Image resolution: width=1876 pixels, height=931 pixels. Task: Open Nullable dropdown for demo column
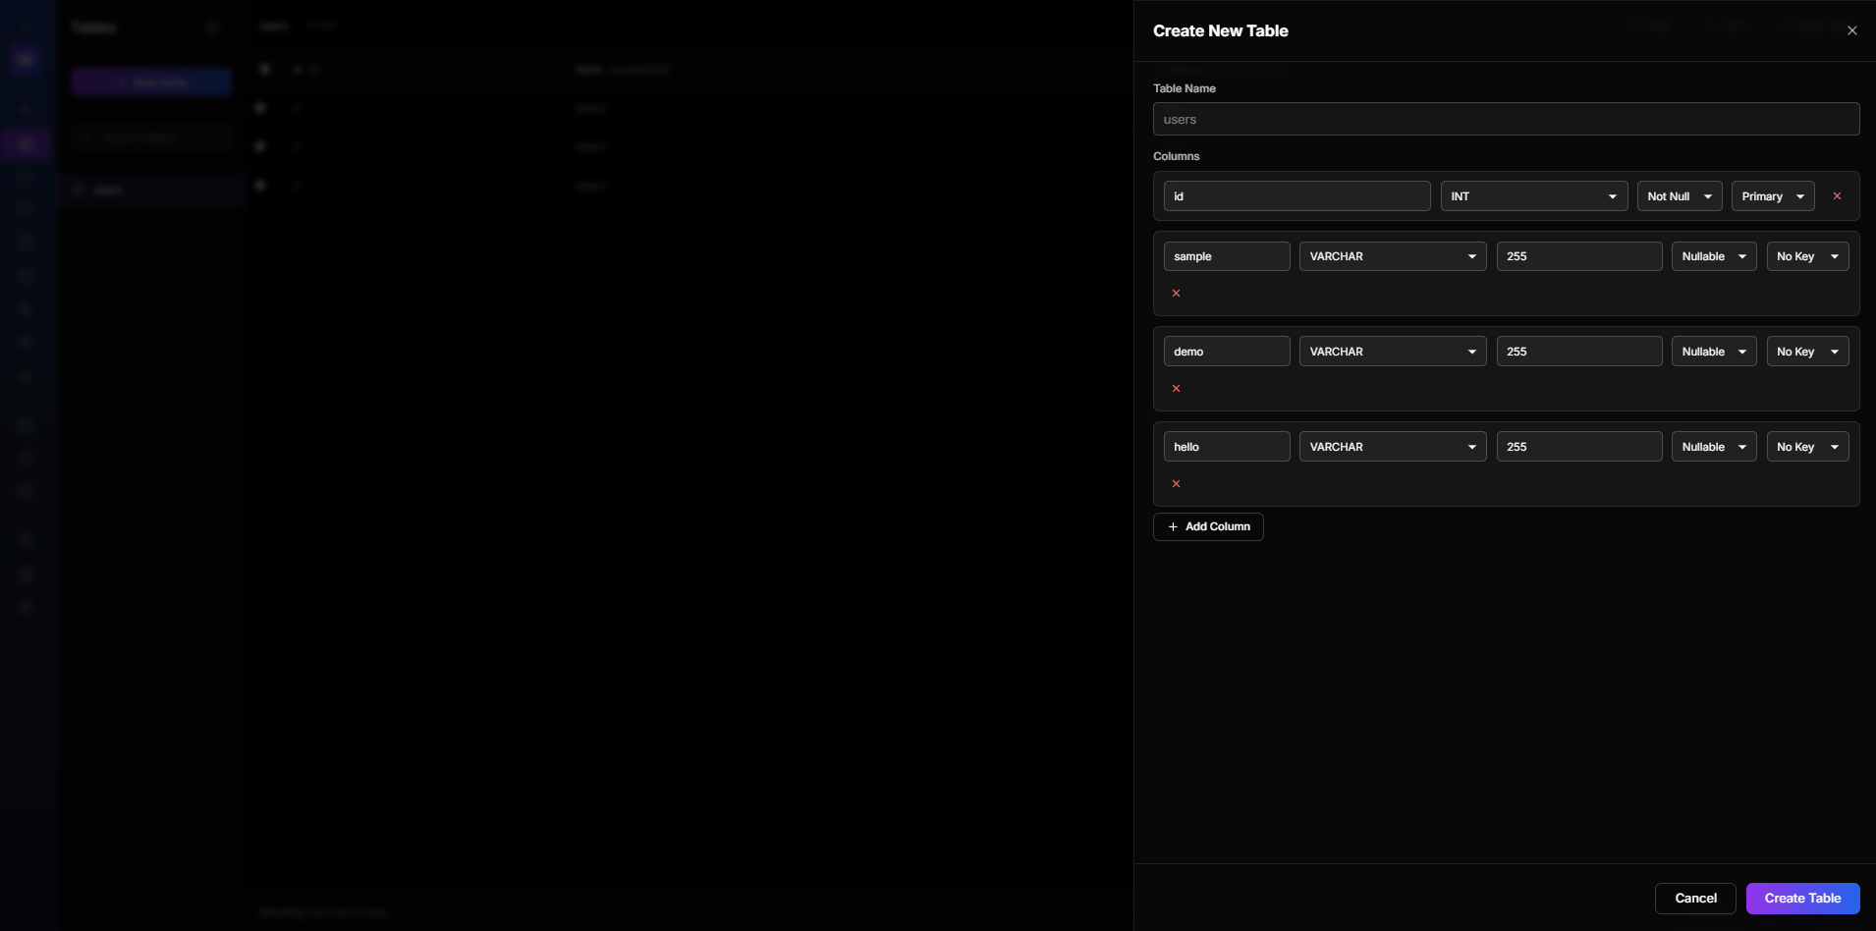click(x=1713, y=352)
